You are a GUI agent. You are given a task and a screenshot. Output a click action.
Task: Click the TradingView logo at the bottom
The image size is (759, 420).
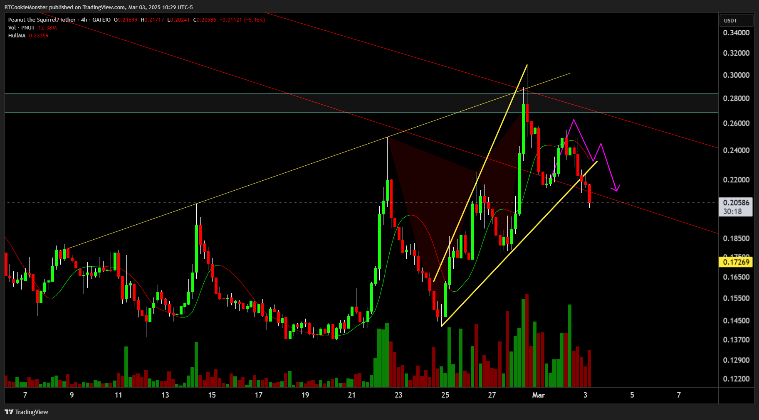click(x=26, y=412)
